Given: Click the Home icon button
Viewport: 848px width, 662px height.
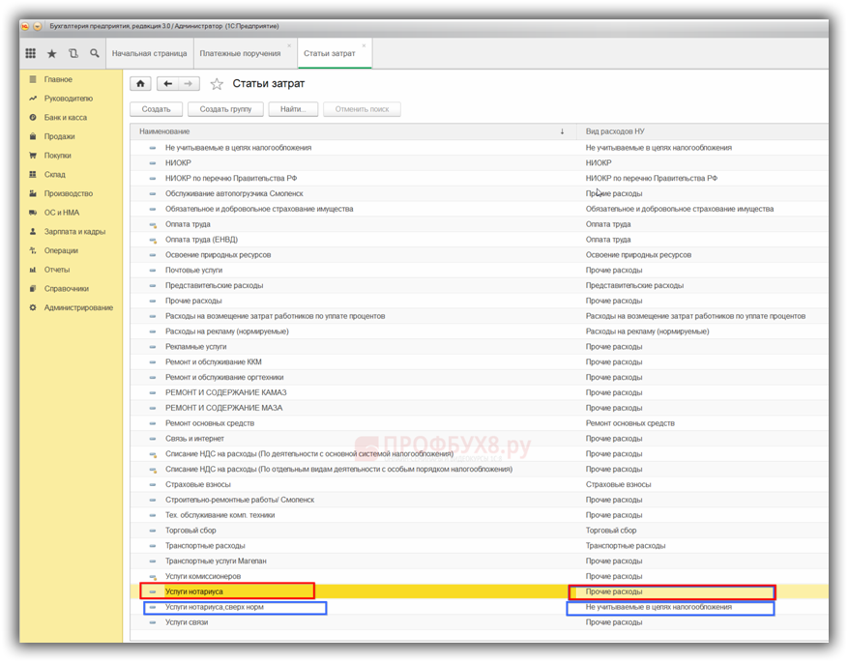Looking at the screenshot, I should (x=141, y=84).
